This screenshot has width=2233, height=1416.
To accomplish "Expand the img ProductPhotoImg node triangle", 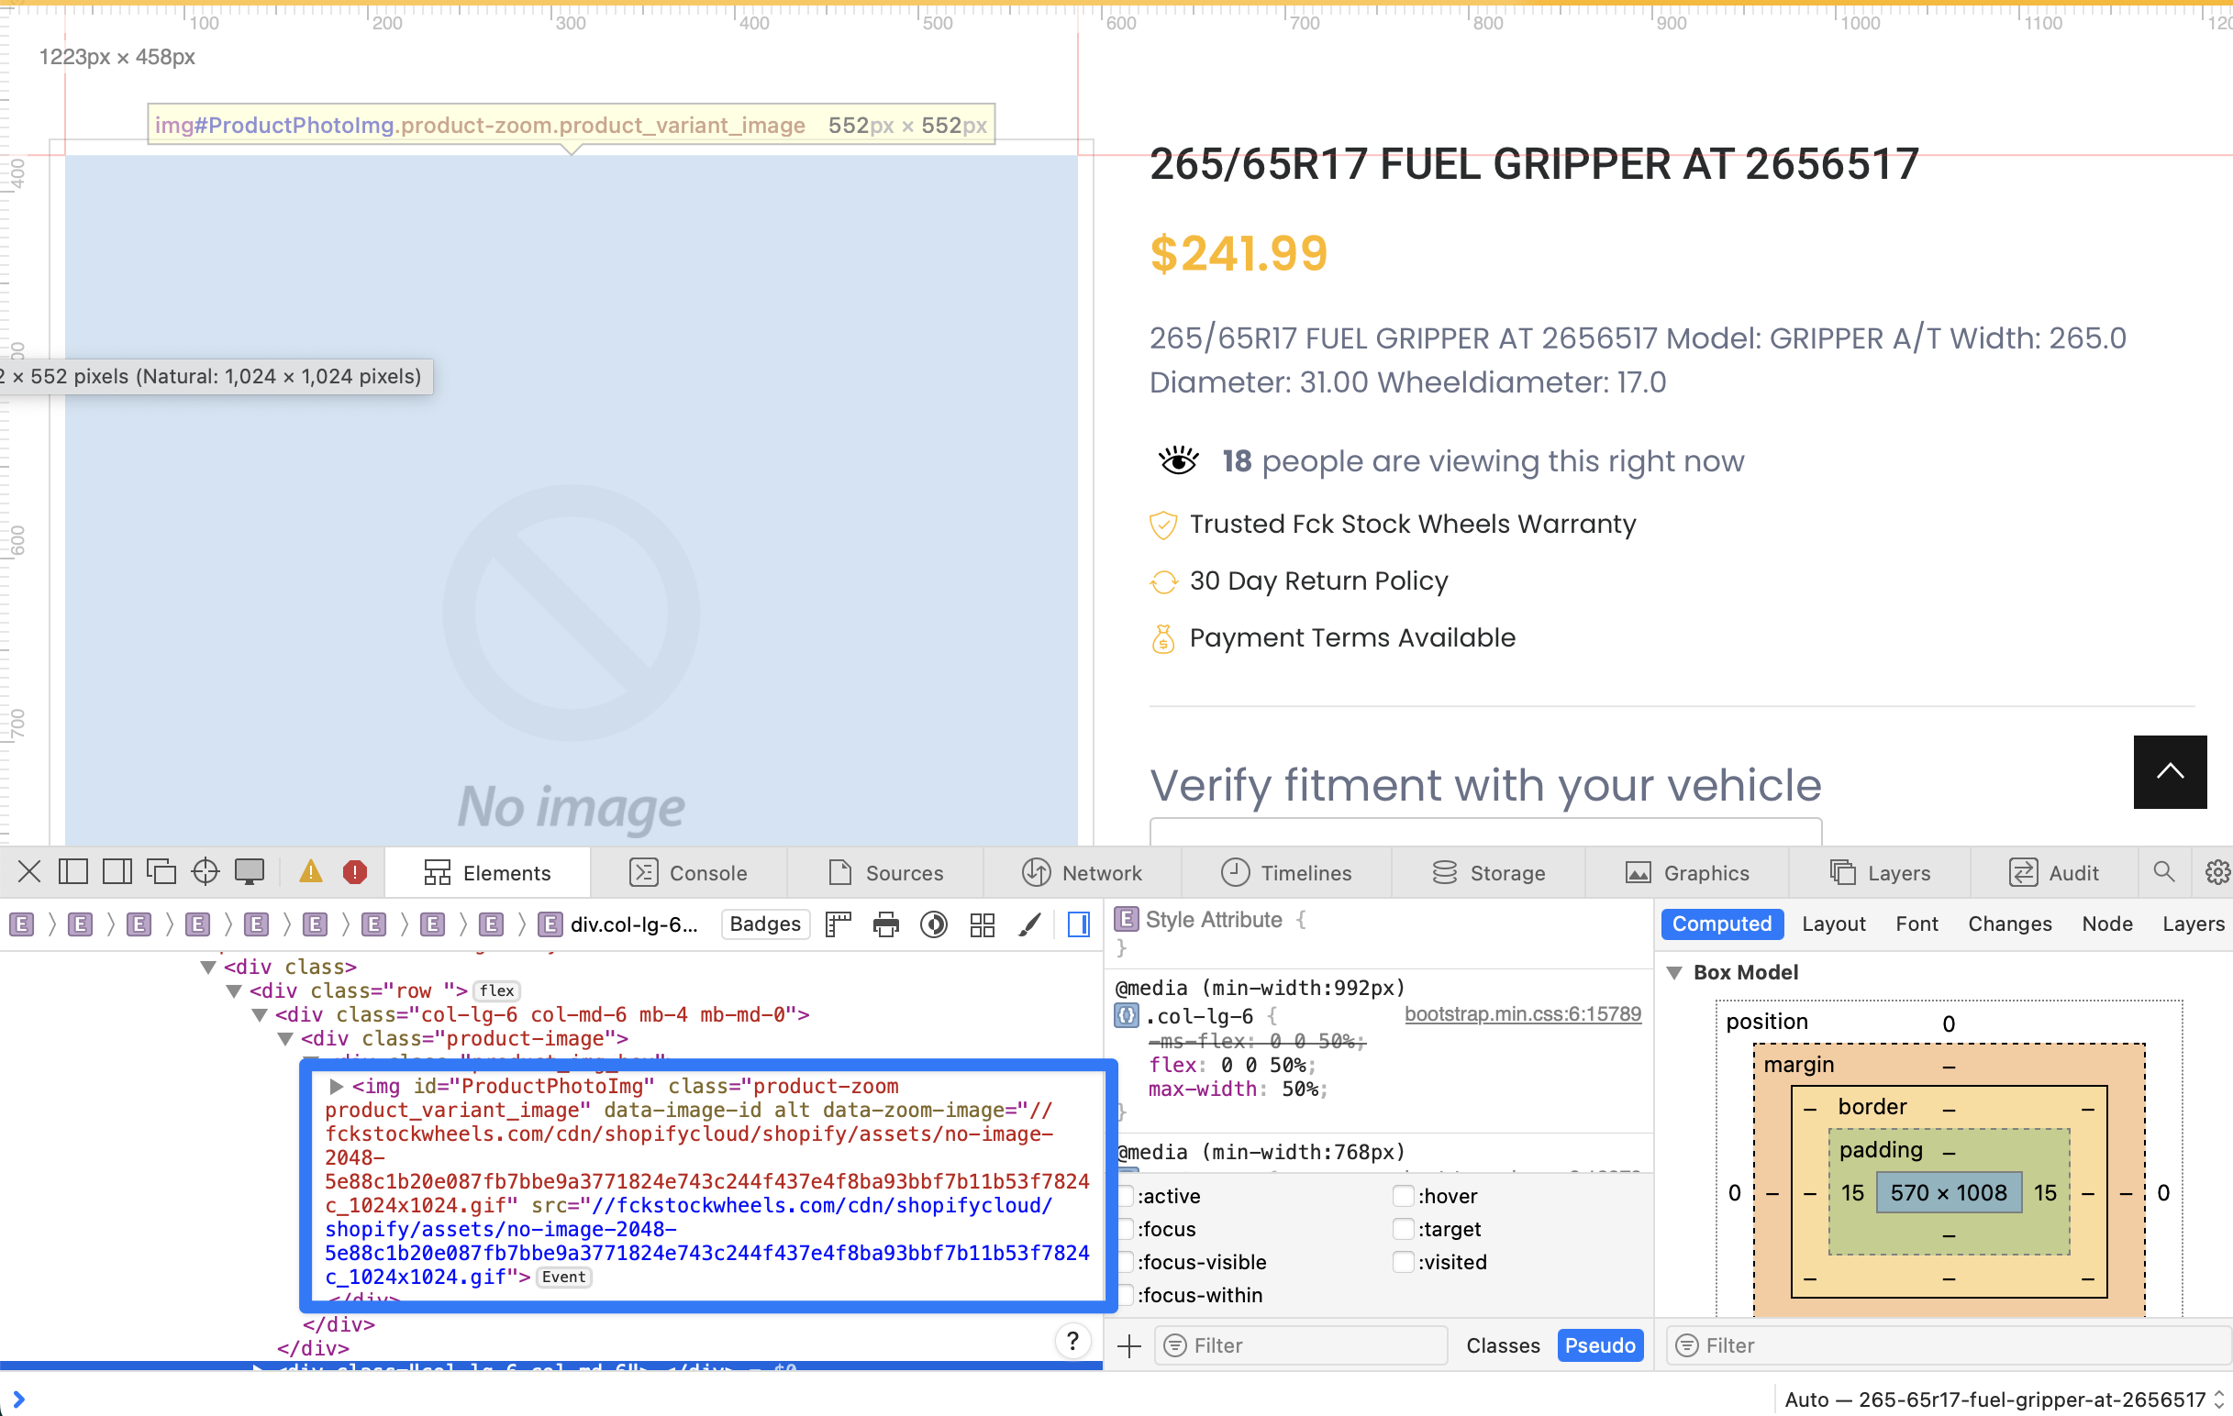I will click(x=337, y=1086).
